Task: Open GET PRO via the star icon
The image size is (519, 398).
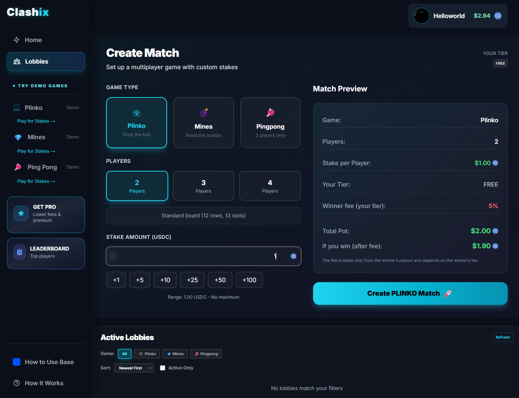Action: pos(21,213)
